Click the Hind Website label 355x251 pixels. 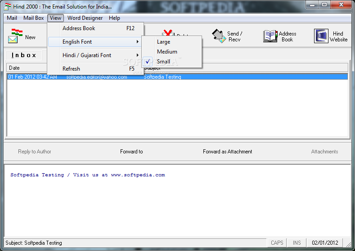click(338, 36)
